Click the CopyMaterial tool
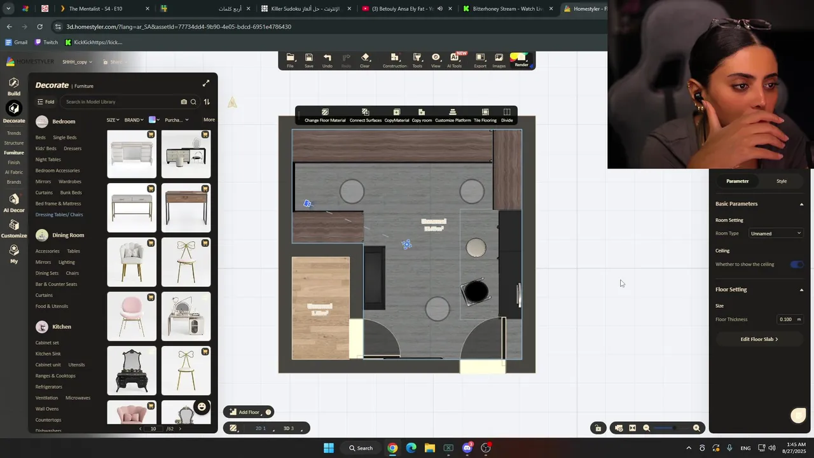Screen dimensions: 814x458 click(397, 115)
